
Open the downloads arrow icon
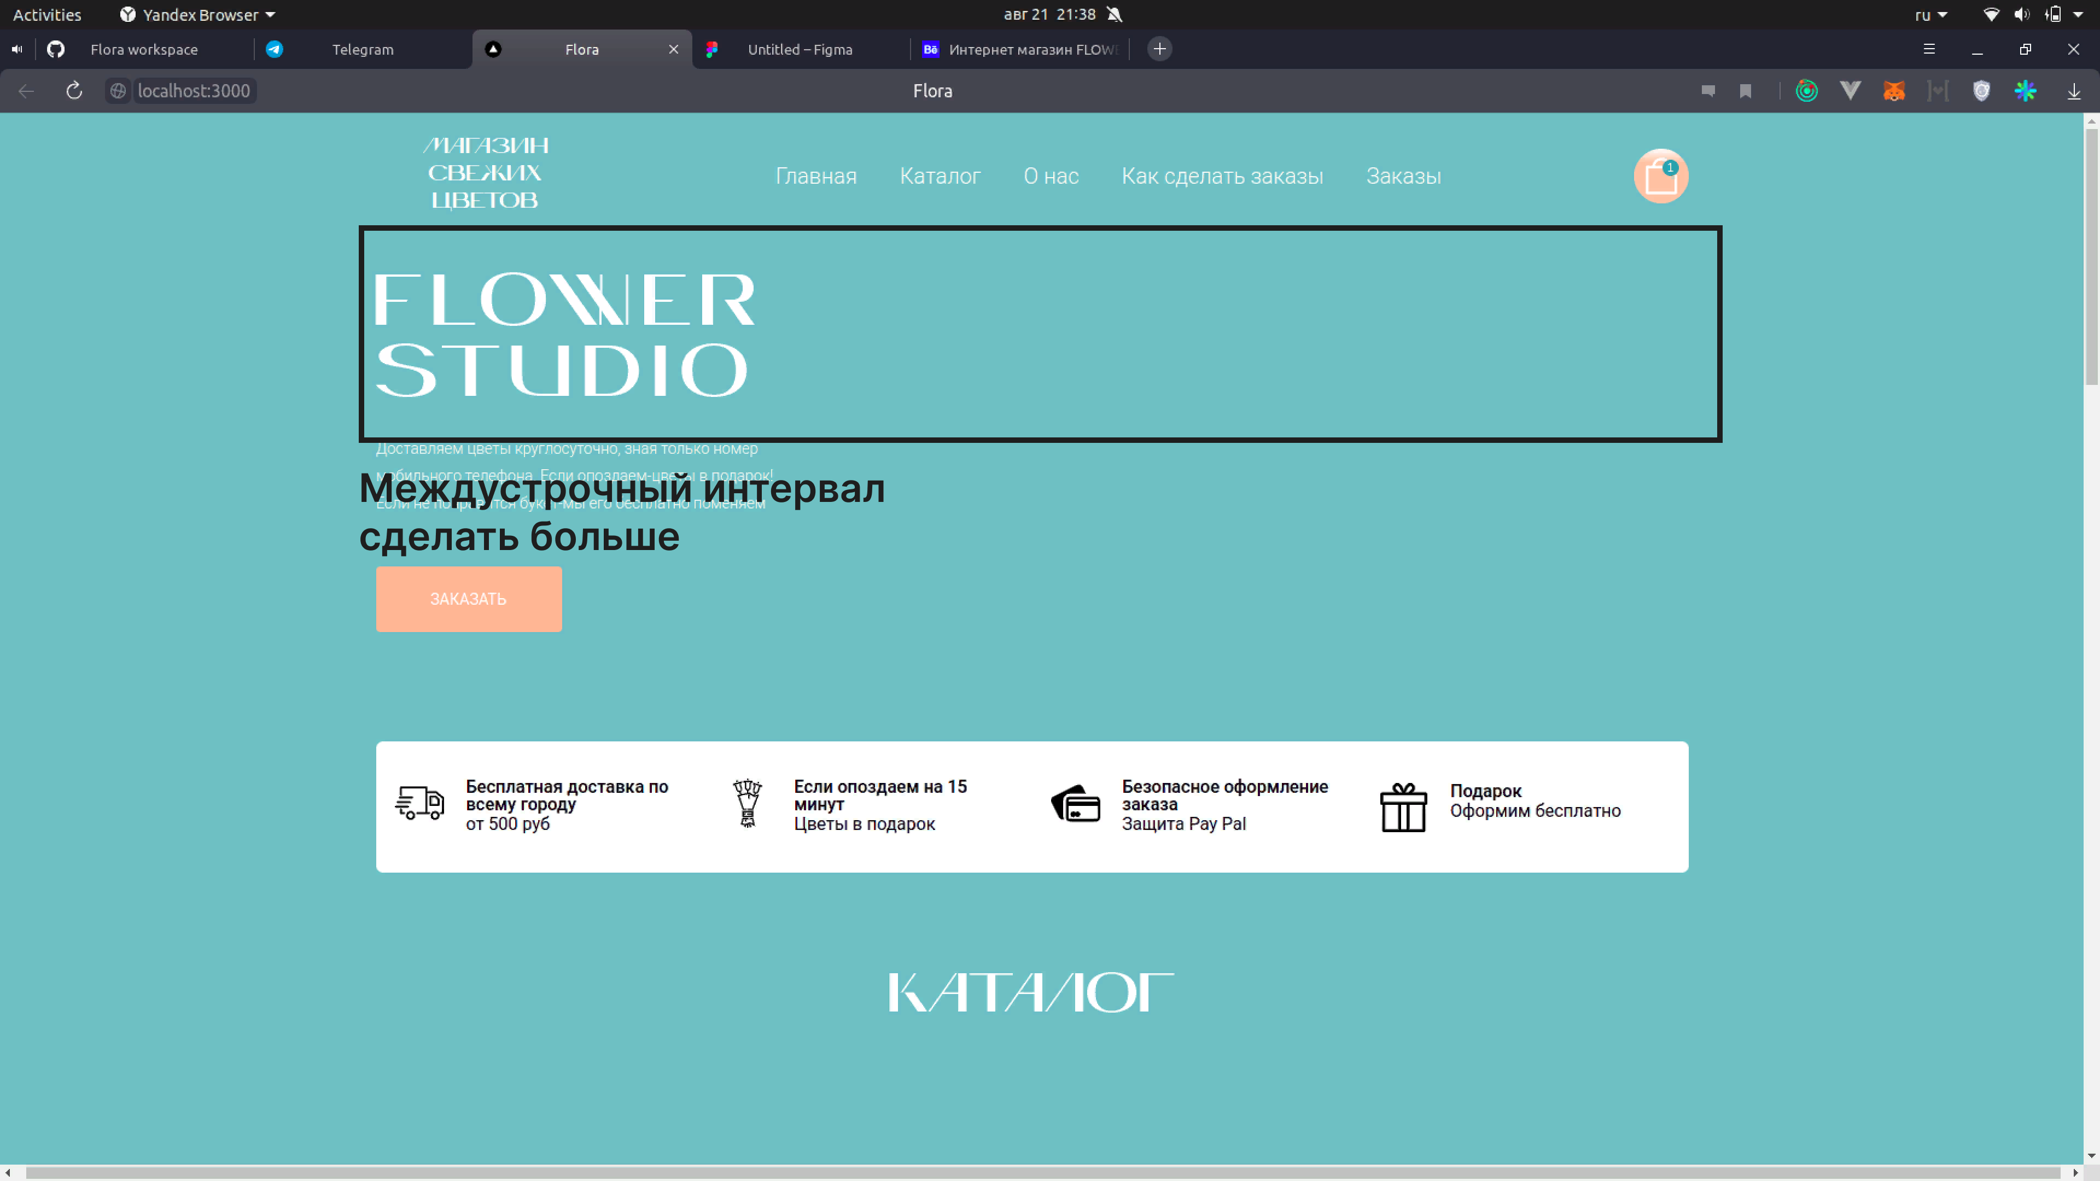coord(2073,90)
